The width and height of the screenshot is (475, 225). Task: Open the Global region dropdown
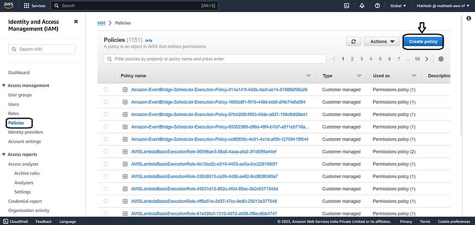tap(398, 6)
